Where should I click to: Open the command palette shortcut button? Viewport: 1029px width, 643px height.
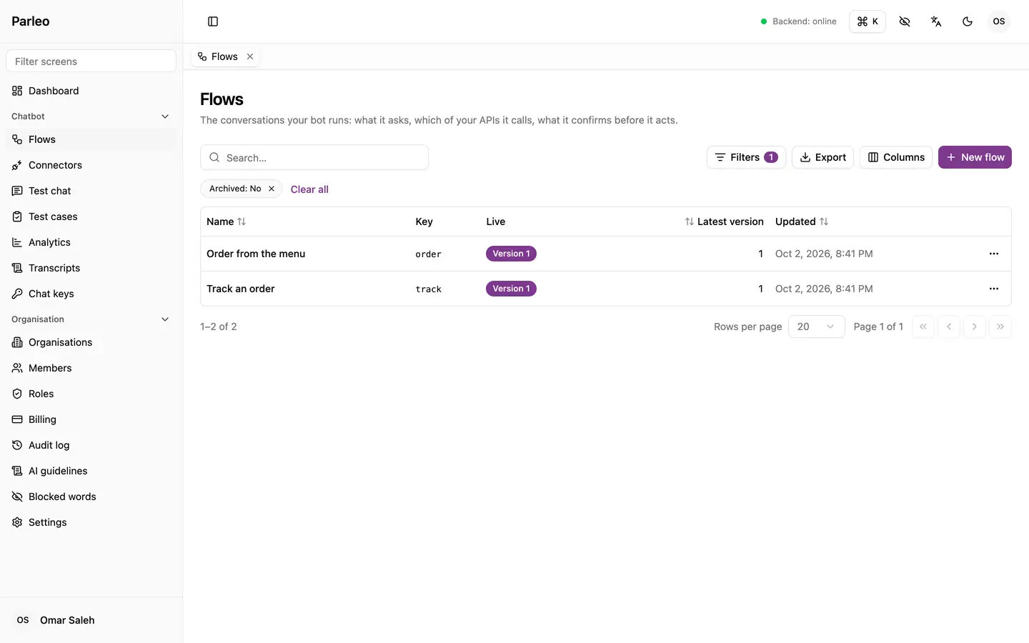tap(868, 21)
